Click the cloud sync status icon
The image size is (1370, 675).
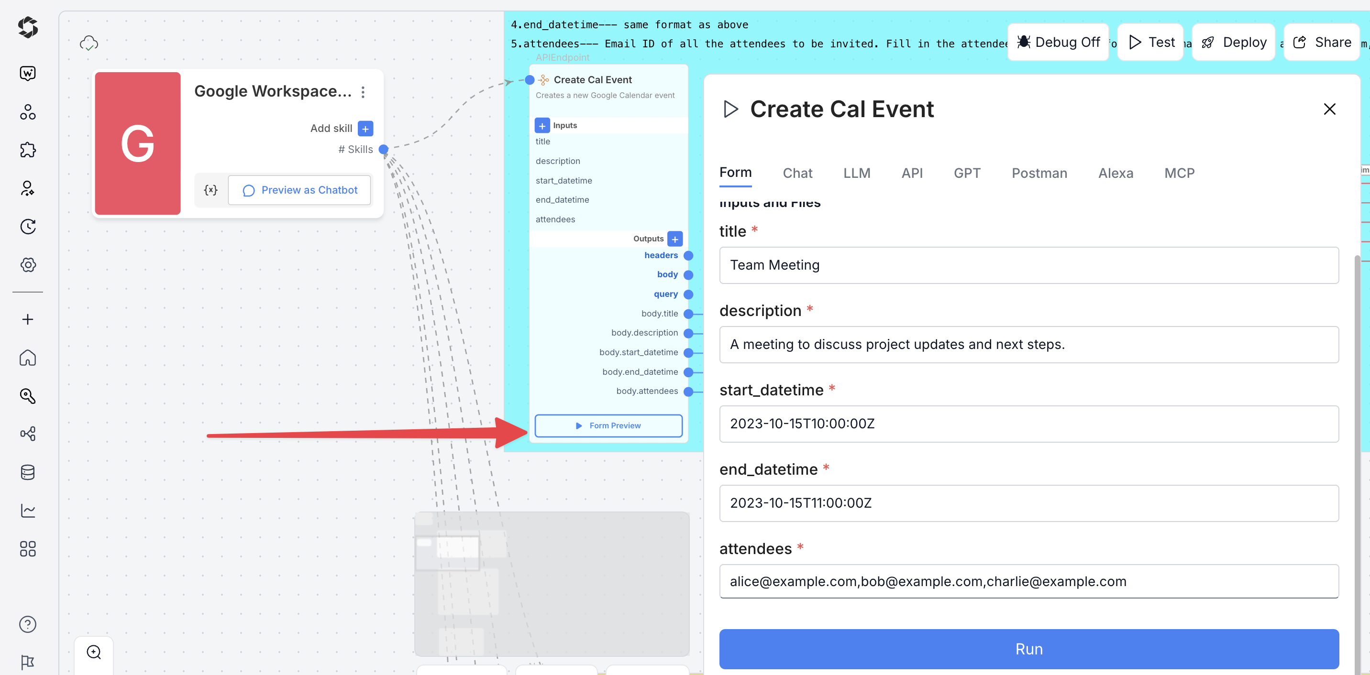[x=89, y=43]
